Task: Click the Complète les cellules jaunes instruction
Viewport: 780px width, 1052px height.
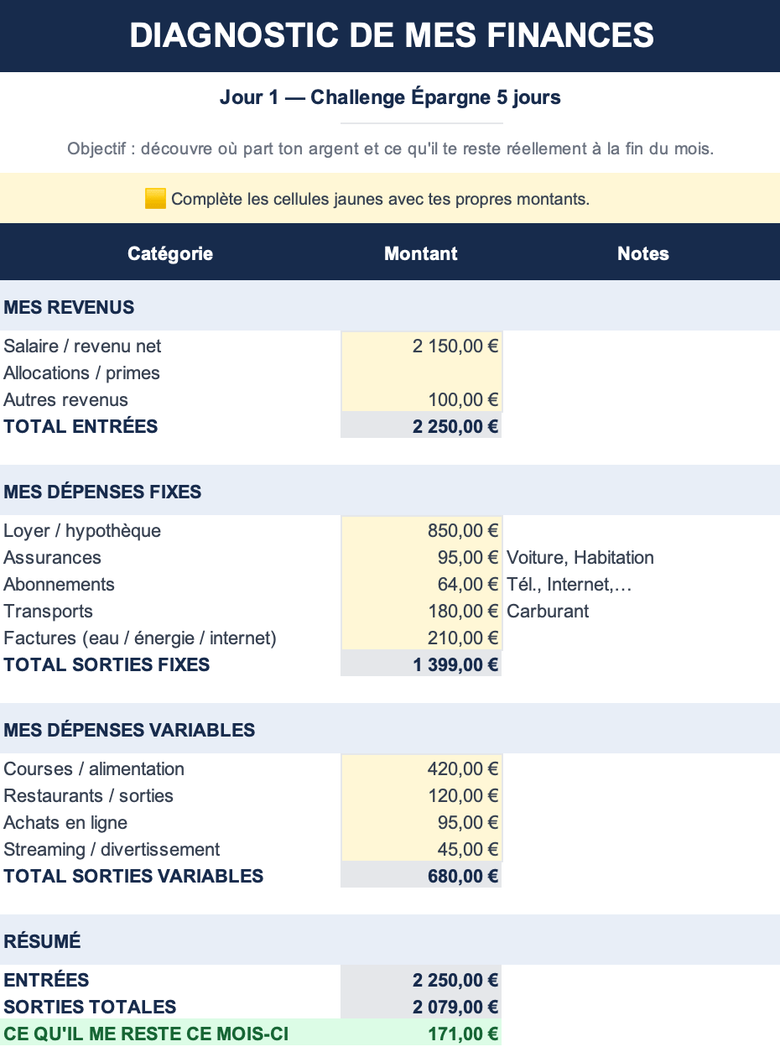Action: [380, 200]
